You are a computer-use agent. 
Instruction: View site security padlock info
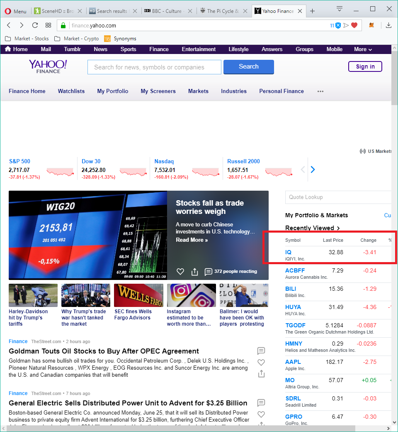click(63, 25)
